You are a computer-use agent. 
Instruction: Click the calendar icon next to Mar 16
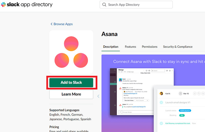pyautogui.click(x=180, y=93)
